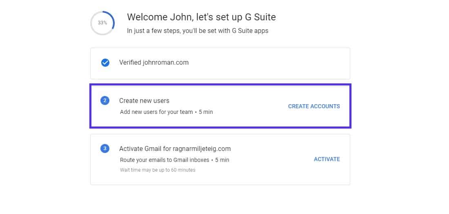Select the 'Verified johnroman.com' step text
449x214 pixels.
(x=153, y=63)
